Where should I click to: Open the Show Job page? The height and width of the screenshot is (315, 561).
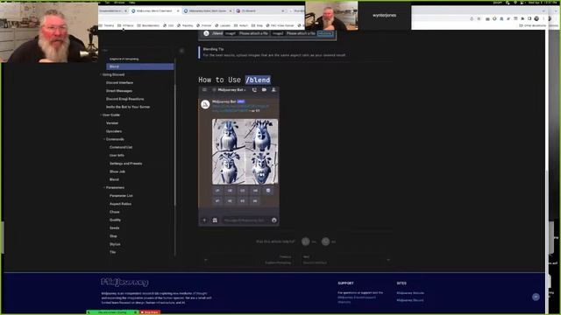coord(117,171)
